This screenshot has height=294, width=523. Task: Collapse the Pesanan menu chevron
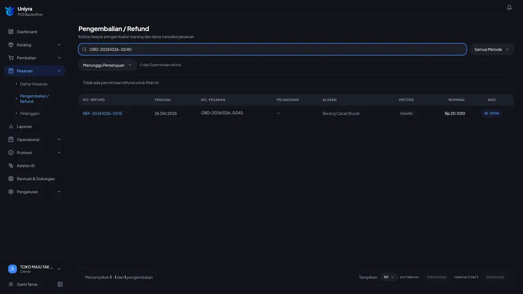tap(59, 71)
